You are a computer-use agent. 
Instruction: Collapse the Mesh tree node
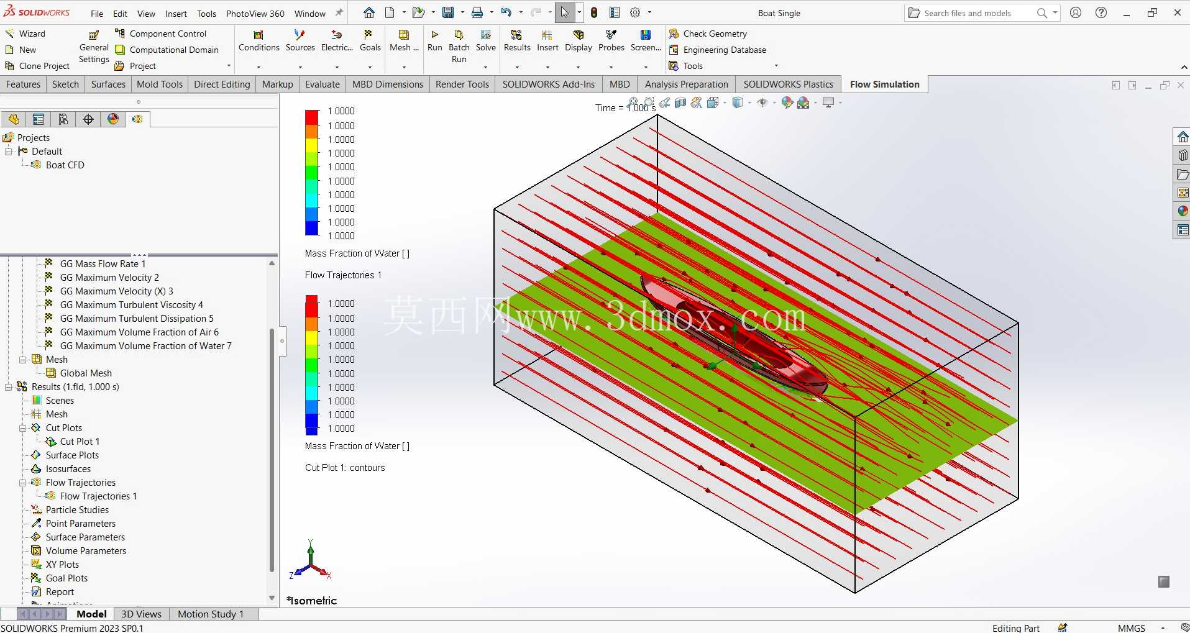coord(23,360)
